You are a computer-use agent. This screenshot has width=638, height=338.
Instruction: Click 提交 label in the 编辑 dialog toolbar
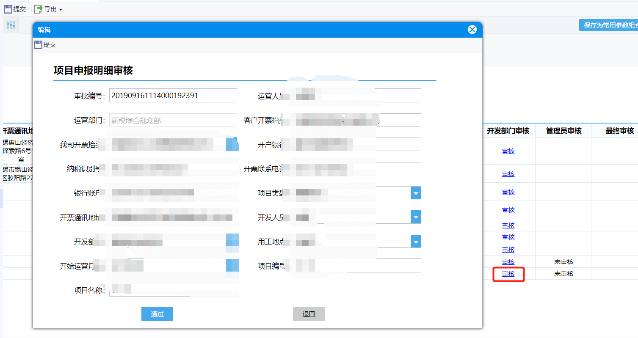[50, 44]
